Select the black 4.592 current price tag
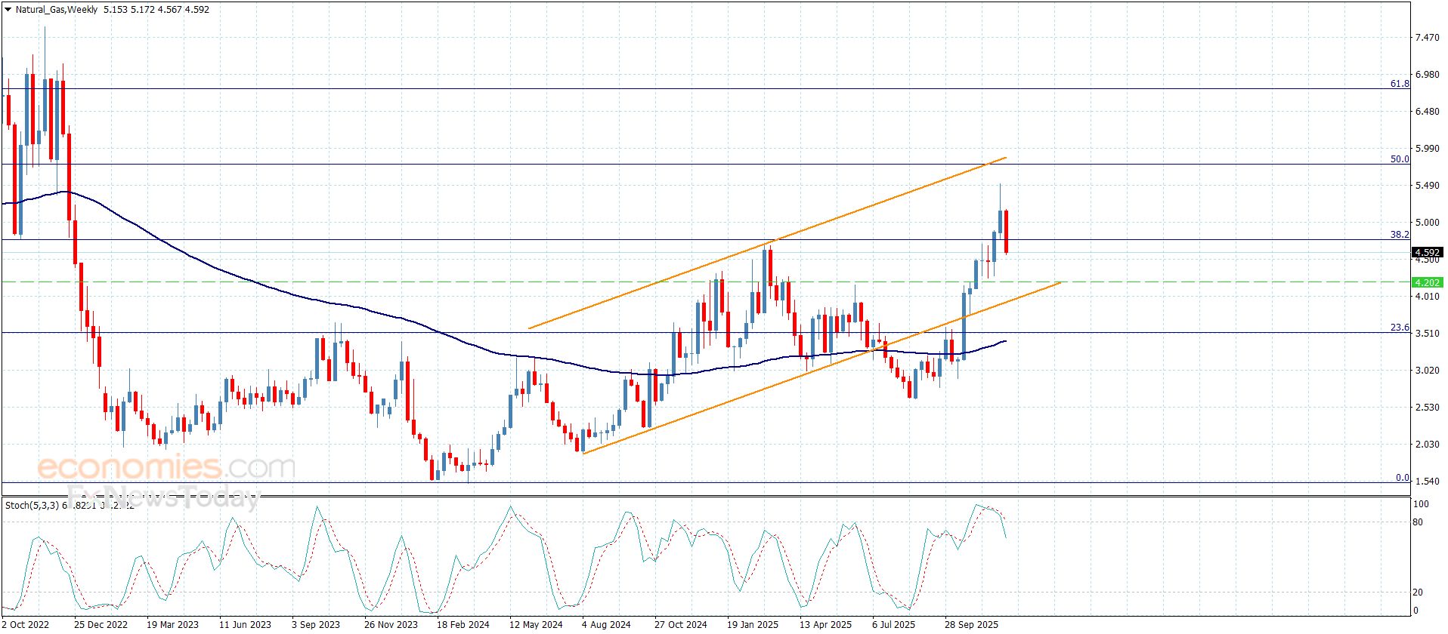This screenshot has width=1448, height=634. click(1427, 252)
